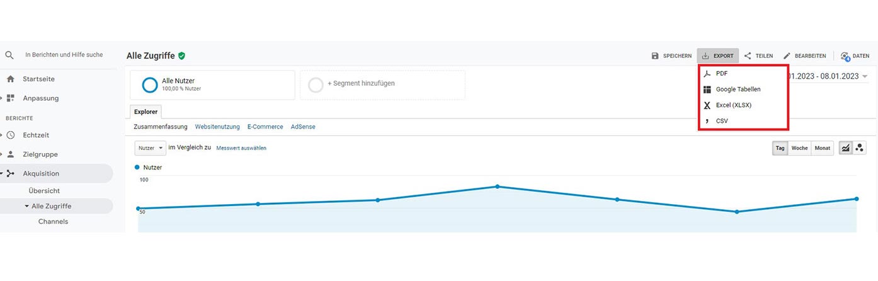The height and width of the screenshot is (281, 878).
Task: Click the Export button
Action: click(717, 56)
